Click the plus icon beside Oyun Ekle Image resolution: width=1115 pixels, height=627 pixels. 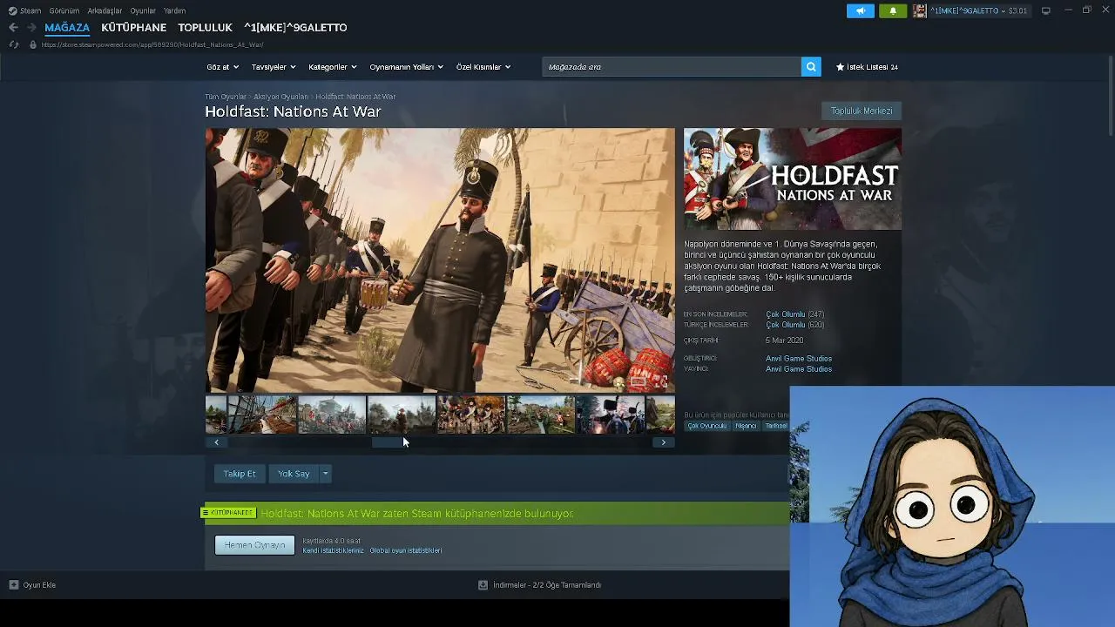coord(13,585)
